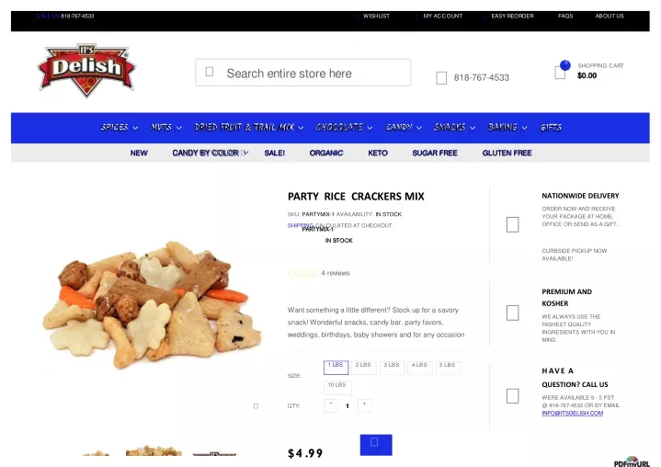Increase quantity with the plus button
This screenshot has height=467, width=661.
[364, 405]
